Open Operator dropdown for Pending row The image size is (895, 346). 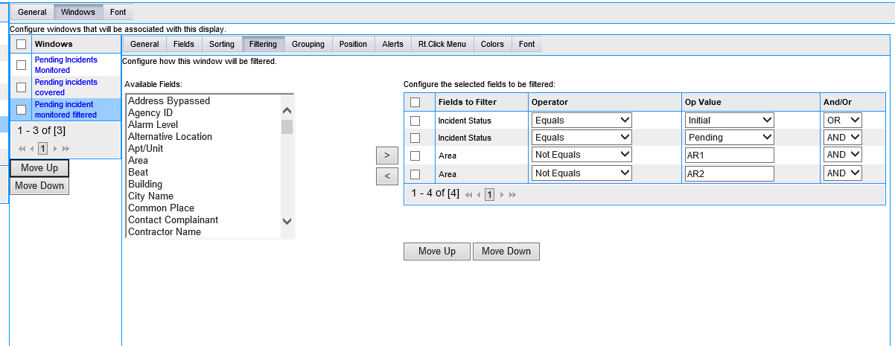click(582, 137)
